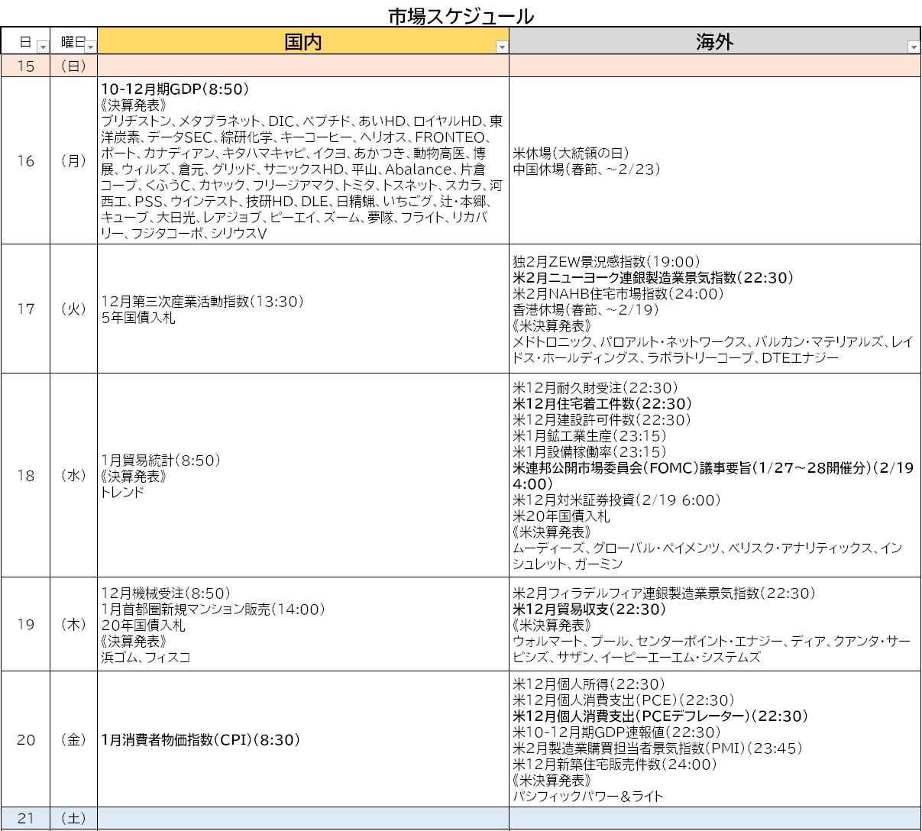
Task: Select the 市場スケジュール title text
Action: tap(461, 15)
